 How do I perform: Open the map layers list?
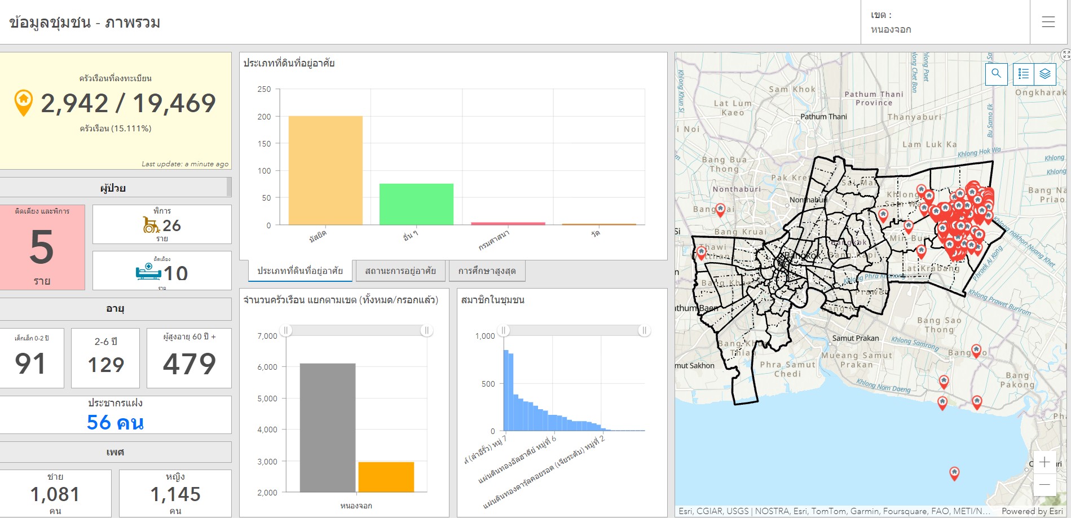1044,74
